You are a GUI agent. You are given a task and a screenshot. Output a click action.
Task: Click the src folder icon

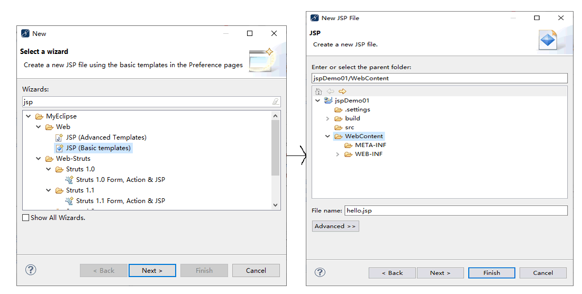338,127
